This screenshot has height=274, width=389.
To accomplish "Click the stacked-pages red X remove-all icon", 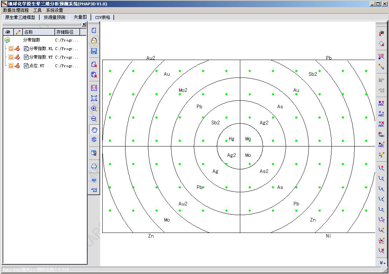I will point(94,75).
